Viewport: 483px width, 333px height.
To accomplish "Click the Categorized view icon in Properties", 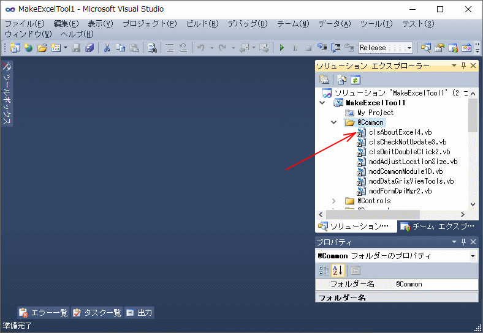I will (x=324, y=271).
